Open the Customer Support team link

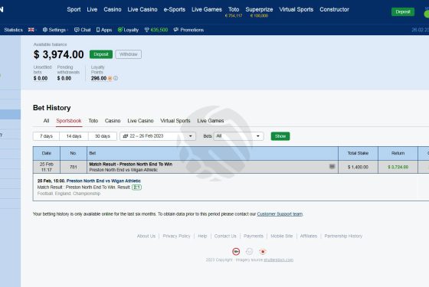[x=280, y=214]
